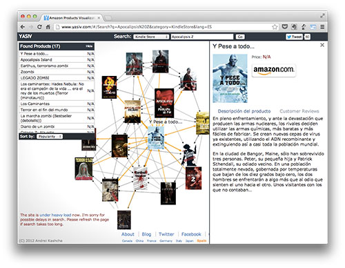The height and width of the screenshot is (268, 345).
Task: Open the Chrome hamburger menu
Action: coord(322,27)
